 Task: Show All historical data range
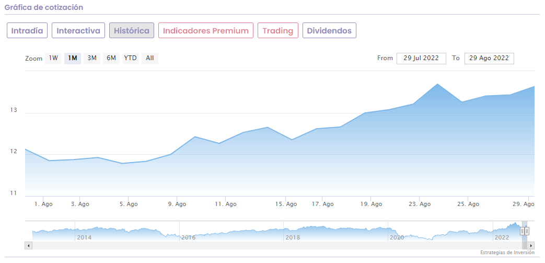(150, 58)
